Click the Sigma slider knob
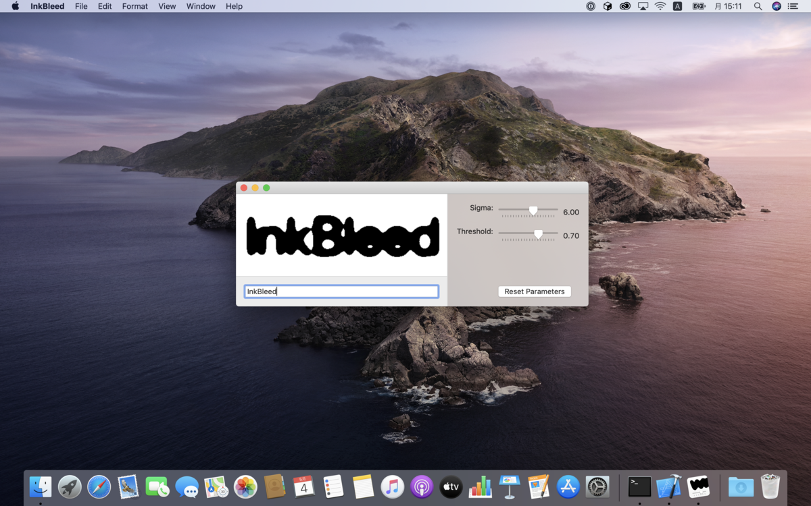Screen dimensions: 811x506 [x=533, y=211]
